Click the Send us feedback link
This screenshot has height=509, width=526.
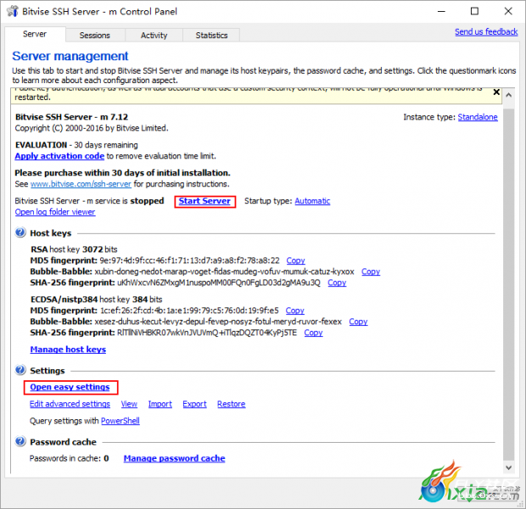(x=486, y=32)
